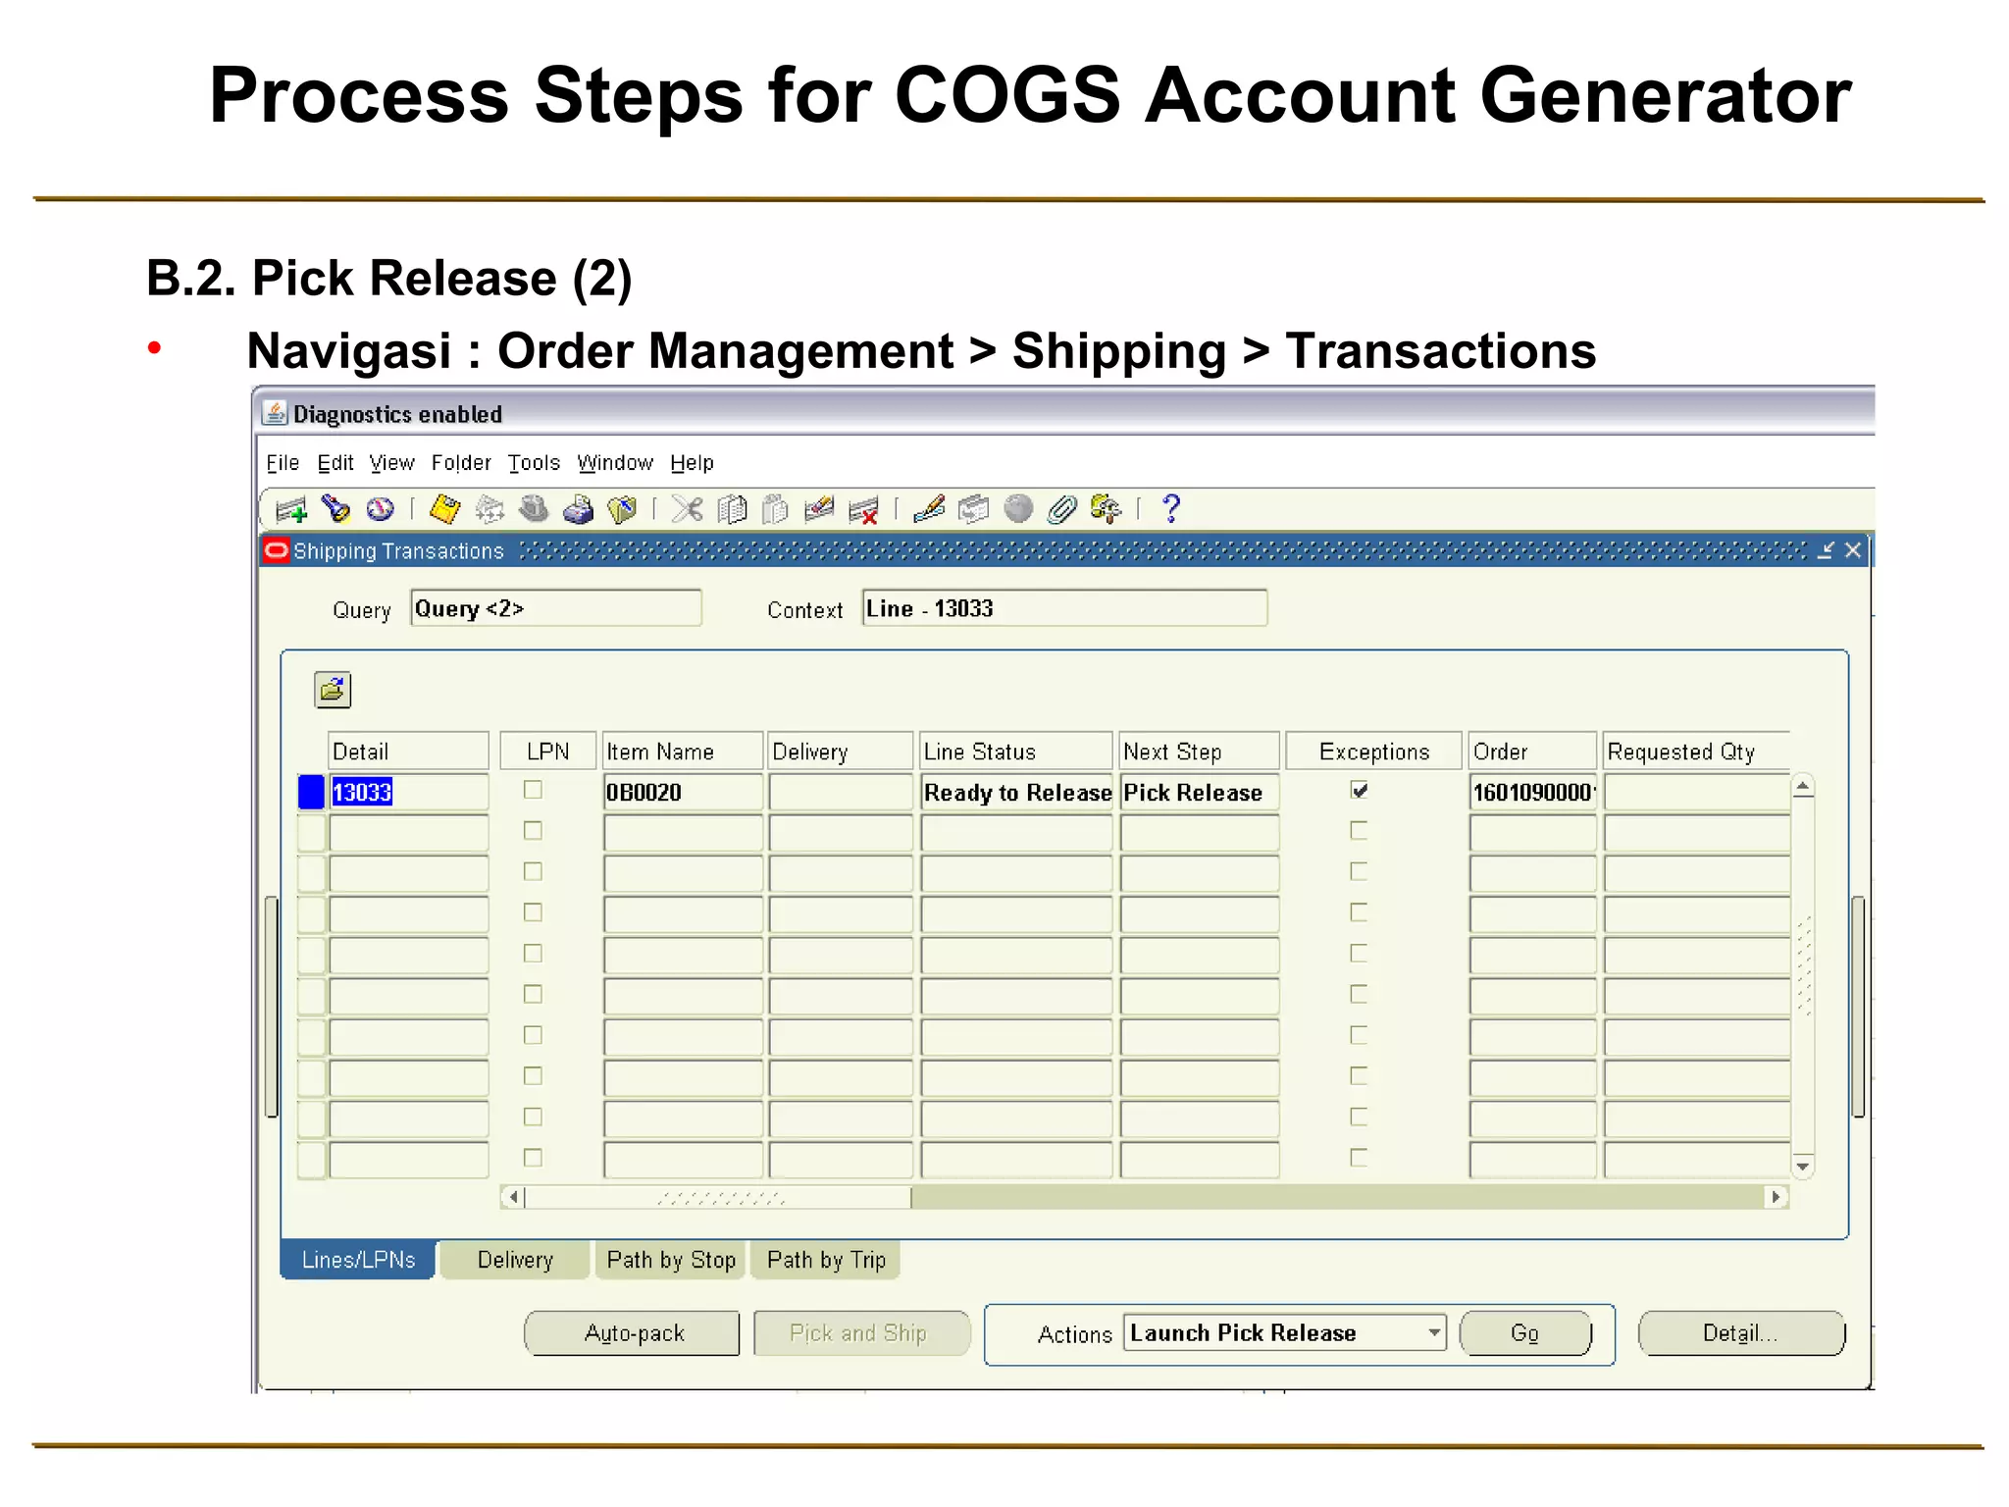Click the Auto-pack button

[x=633, y=1333]
